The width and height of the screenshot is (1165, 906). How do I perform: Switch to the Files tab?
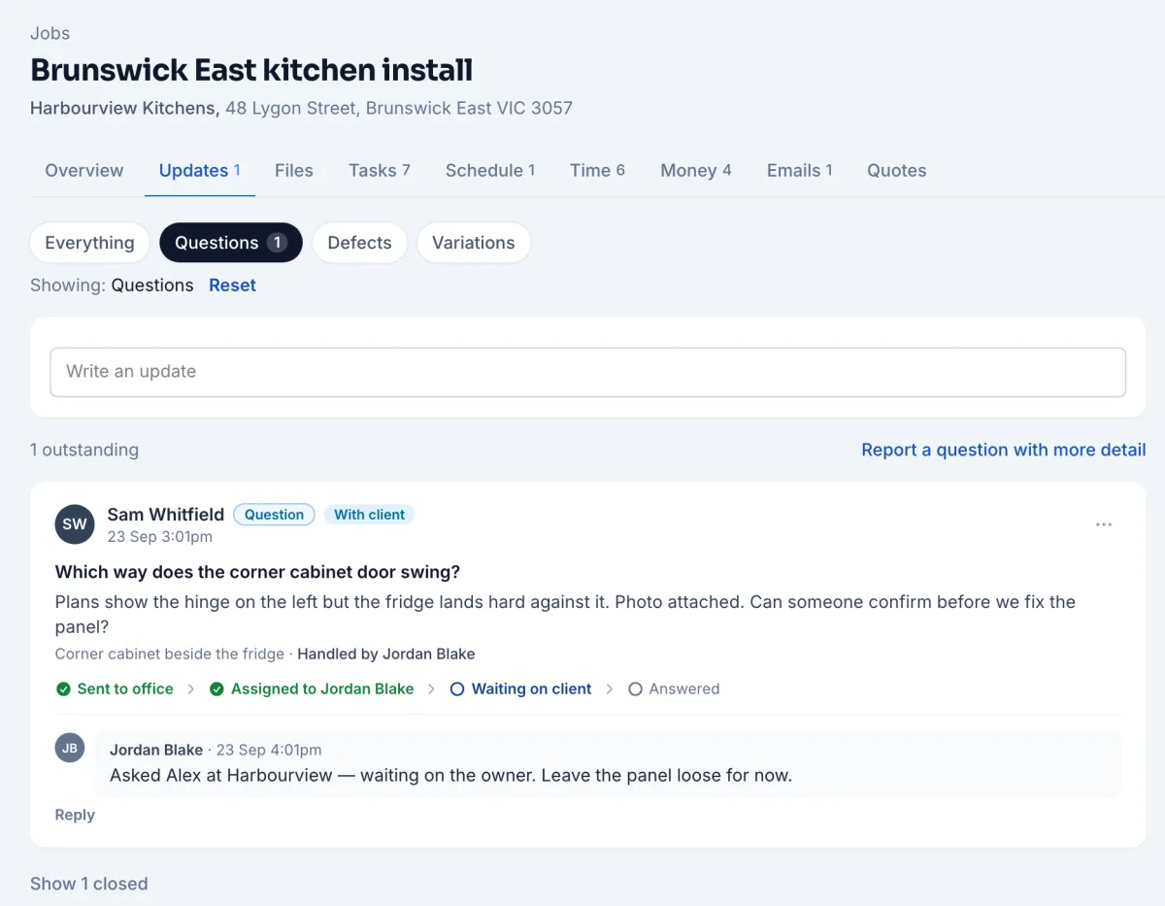click(x=294, y=170)
